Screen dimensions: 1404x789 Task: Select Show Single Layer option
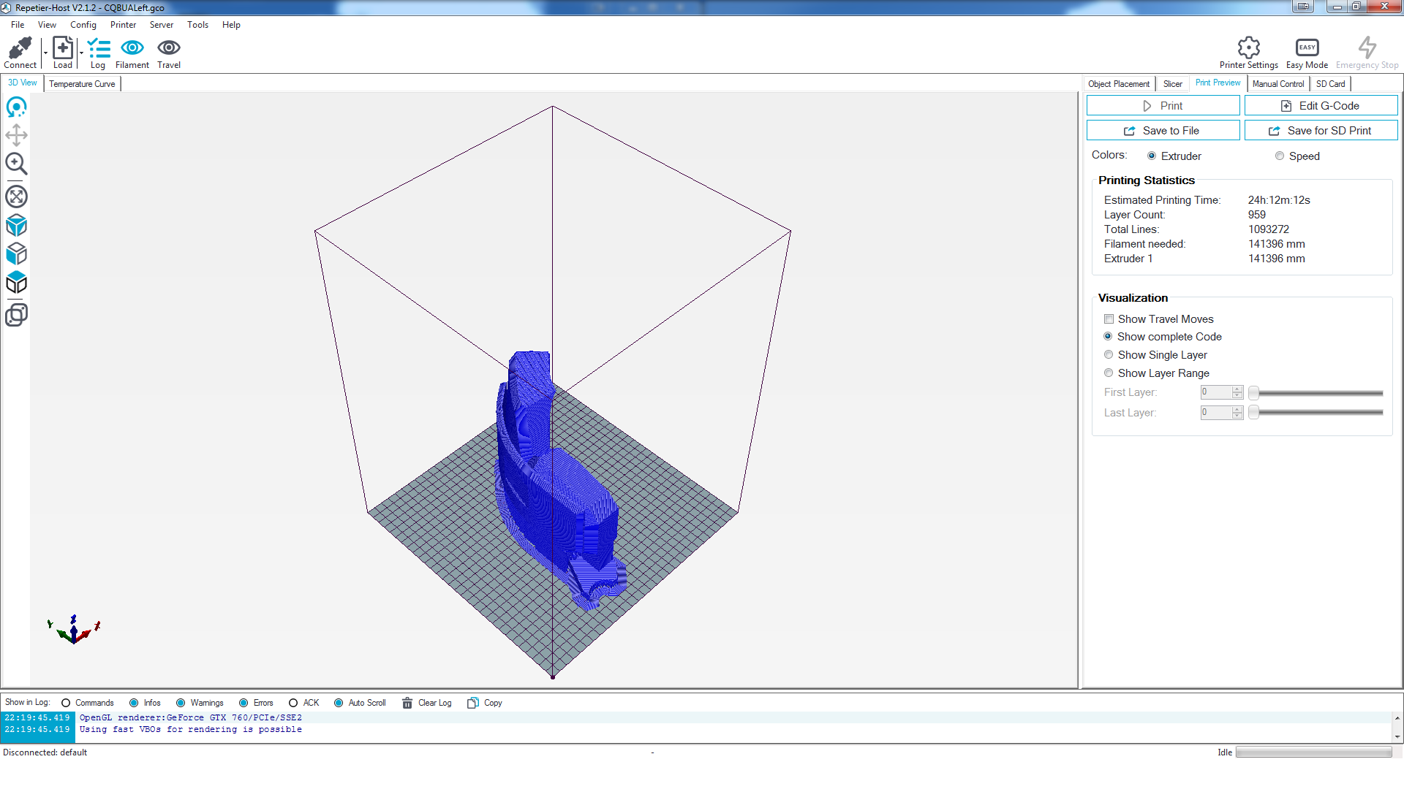[1109, 355]
